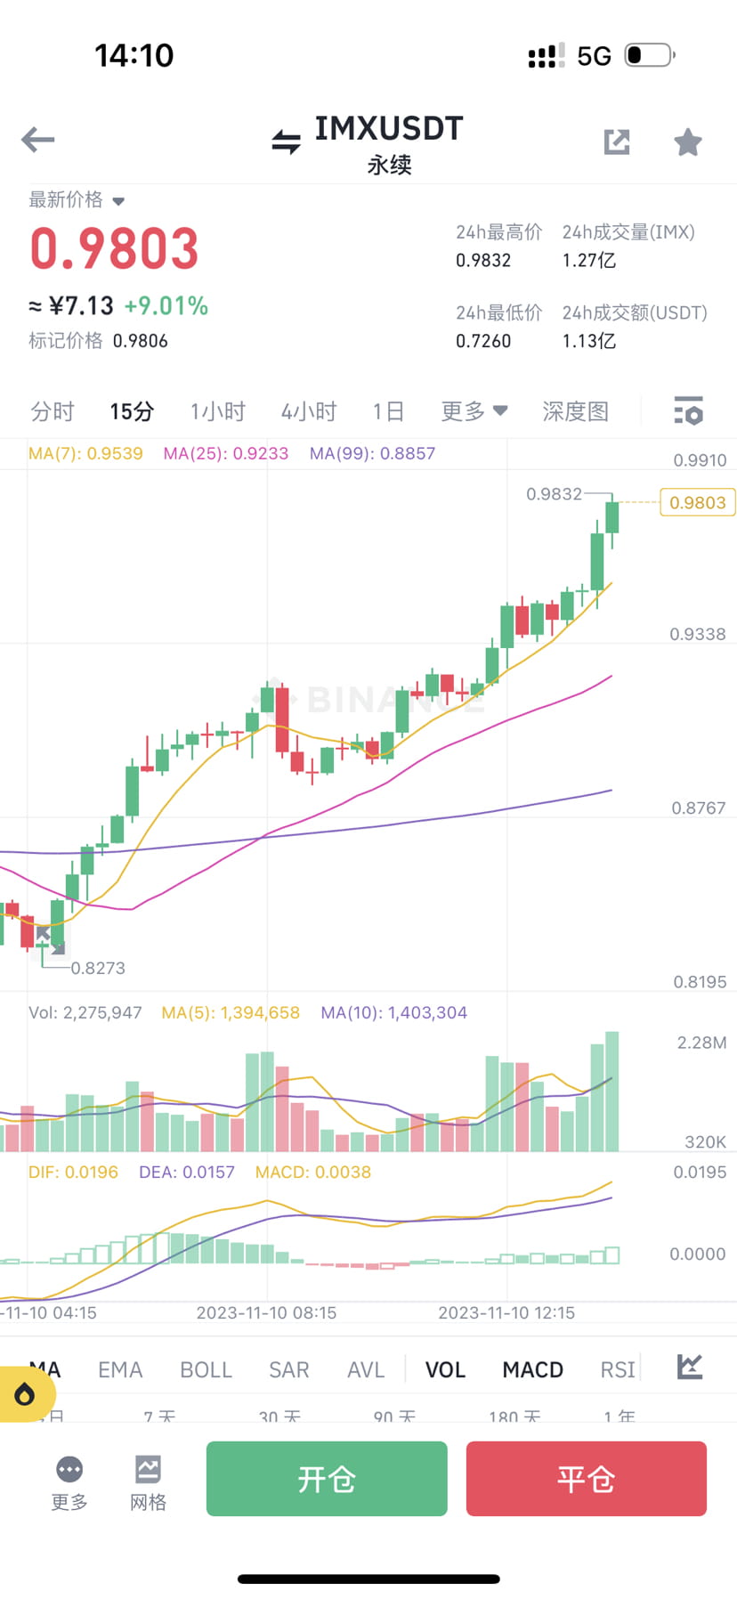Enable the VOL indicator
Image resolution: width=737 pixels, height=1599 pixels.
pyautogui.click(x=445, y=1369)
